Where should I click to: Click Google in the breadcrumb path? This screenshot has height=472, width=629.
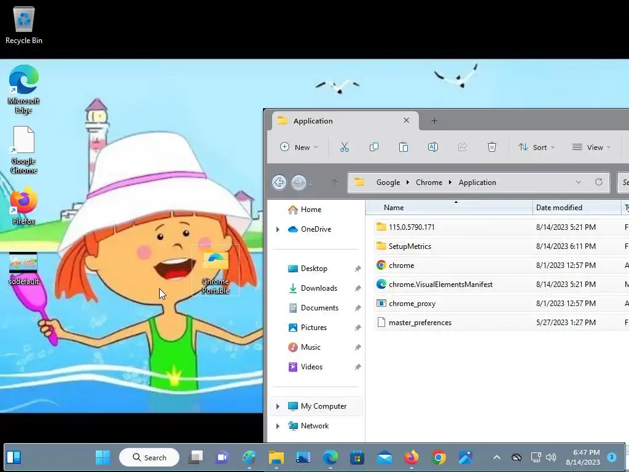coord(388,182)
